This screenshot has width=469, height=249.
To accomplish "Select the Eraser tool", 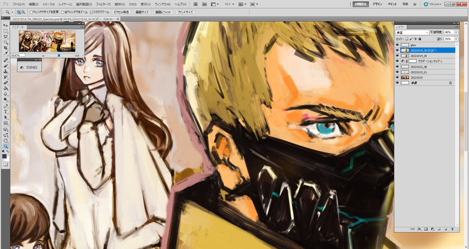I will pos(6,83).
